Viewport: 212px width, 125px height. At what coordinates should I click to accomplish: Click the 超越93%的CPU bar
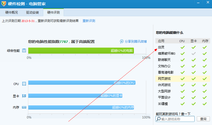[x=82, y=83]
